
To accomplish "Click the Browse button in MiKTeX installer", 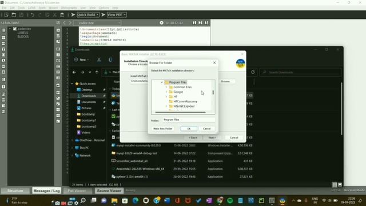I will pyautogui.click(x=225, y=81).
